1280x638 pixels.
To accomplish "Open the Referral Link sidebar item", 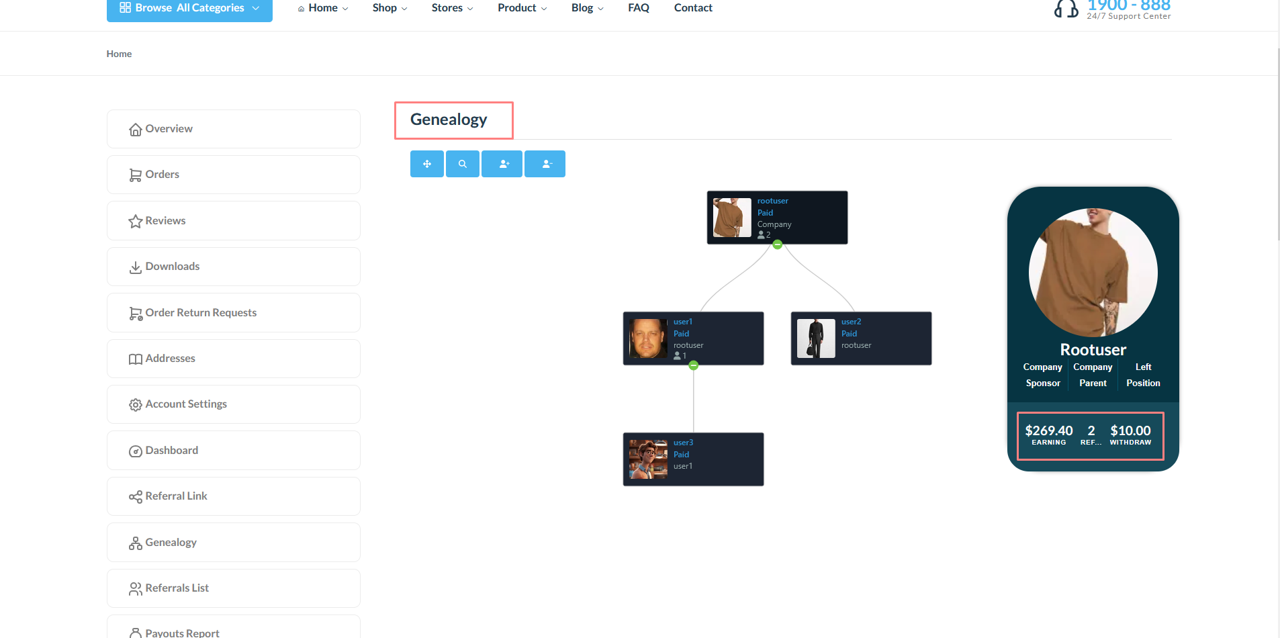I will (176, 496).
